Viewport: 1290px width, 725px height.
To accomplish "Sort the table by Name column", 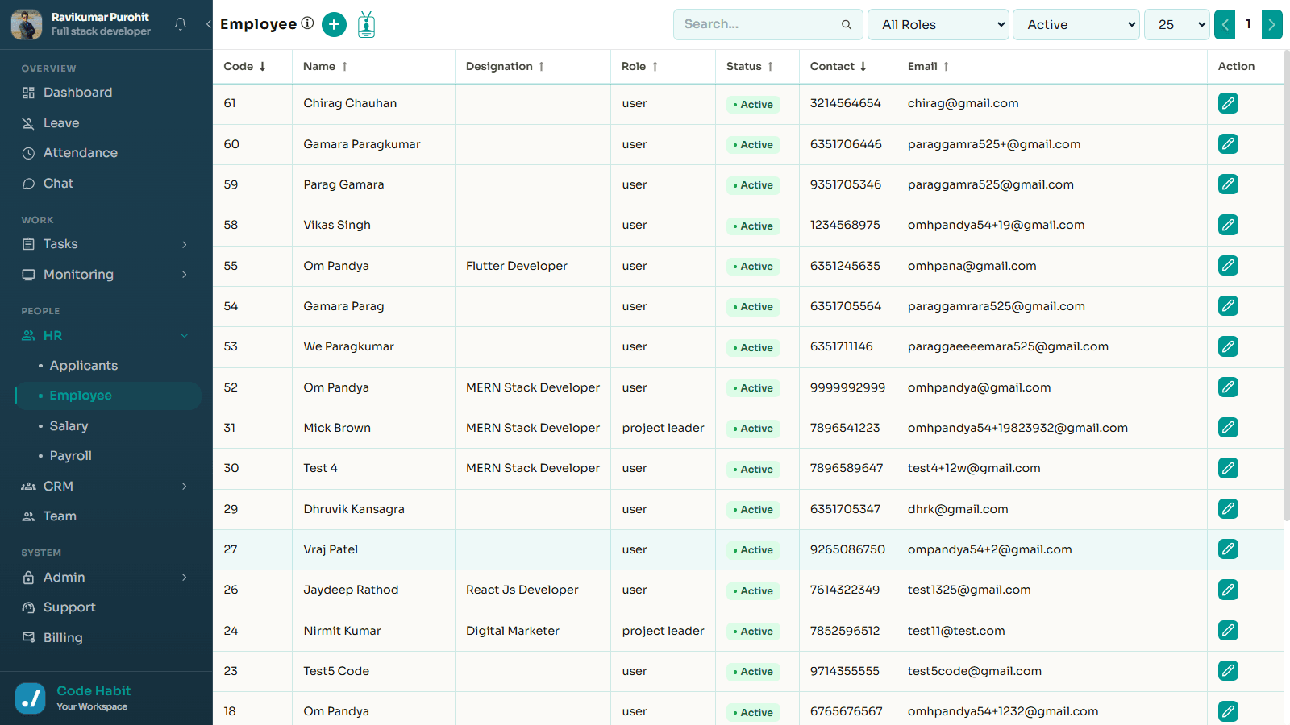I will [326, 66].
